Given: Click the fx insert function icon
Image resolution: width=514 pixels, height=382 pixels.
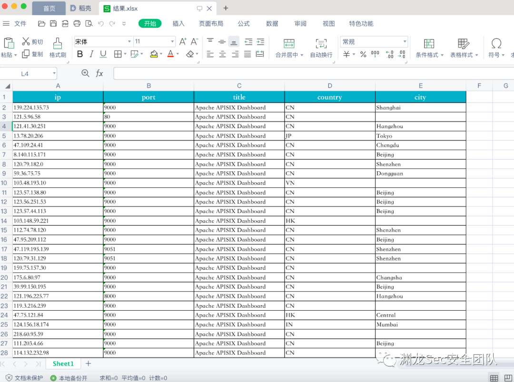Looking at the screenshot, I should (x=99, y=73).
